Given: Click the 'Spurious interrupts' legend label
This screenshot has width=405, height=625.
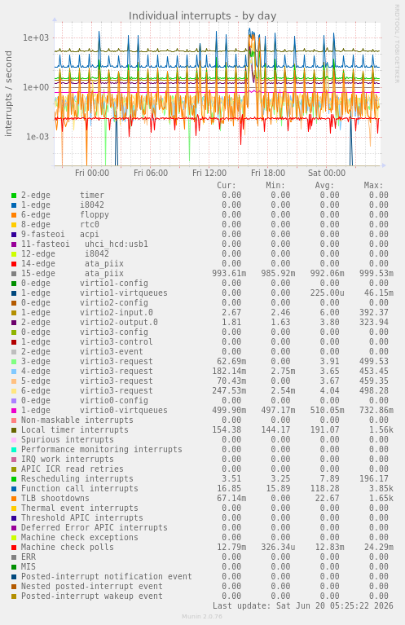Looking at the screenshot, I should coord(68,440).
